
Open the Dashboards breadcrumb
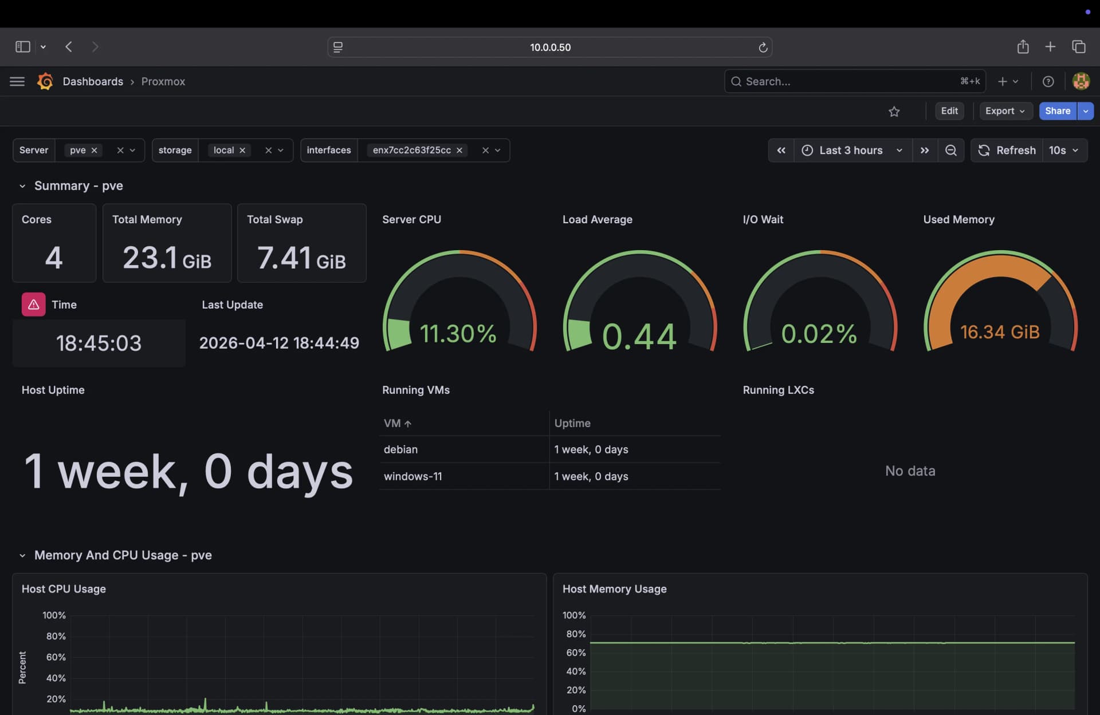tap(93, 81)
